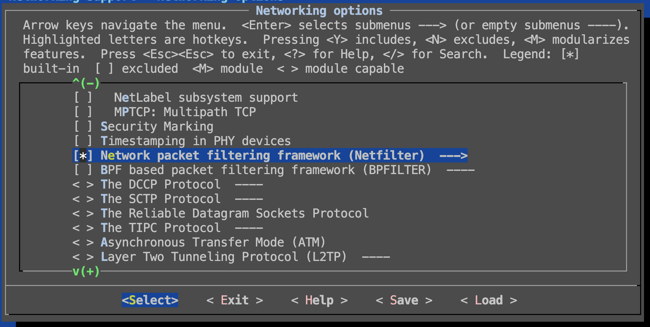Viewport: 650px width, 327px height.
Task: Check the Security Marking option
Action: click(83, 126)
